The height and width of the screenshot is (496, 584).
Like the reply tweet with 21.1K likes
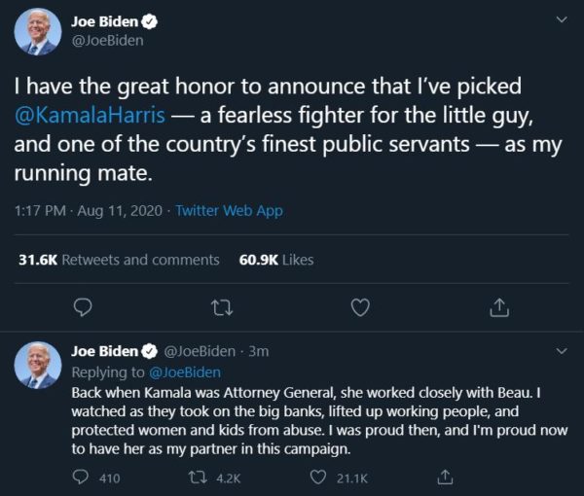click(317, 478)
